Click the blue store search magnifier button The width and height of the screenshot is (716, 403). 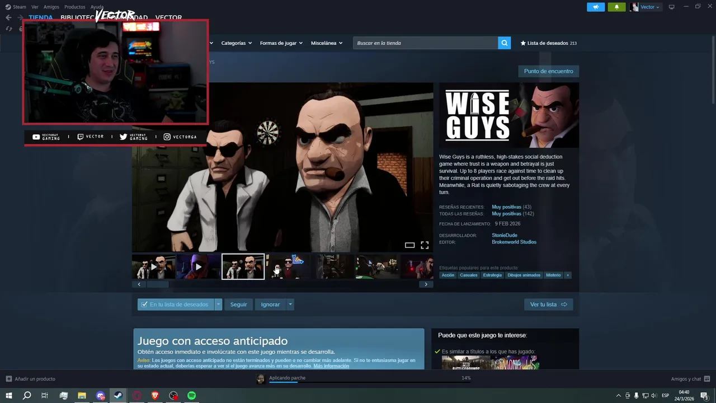505,43
